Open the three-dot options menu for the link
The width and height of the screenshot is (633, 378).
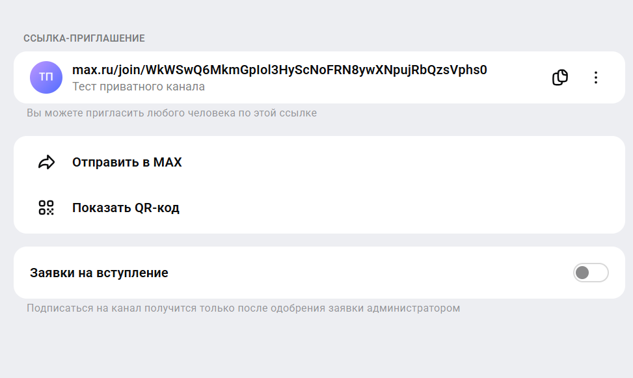[596, 77]
